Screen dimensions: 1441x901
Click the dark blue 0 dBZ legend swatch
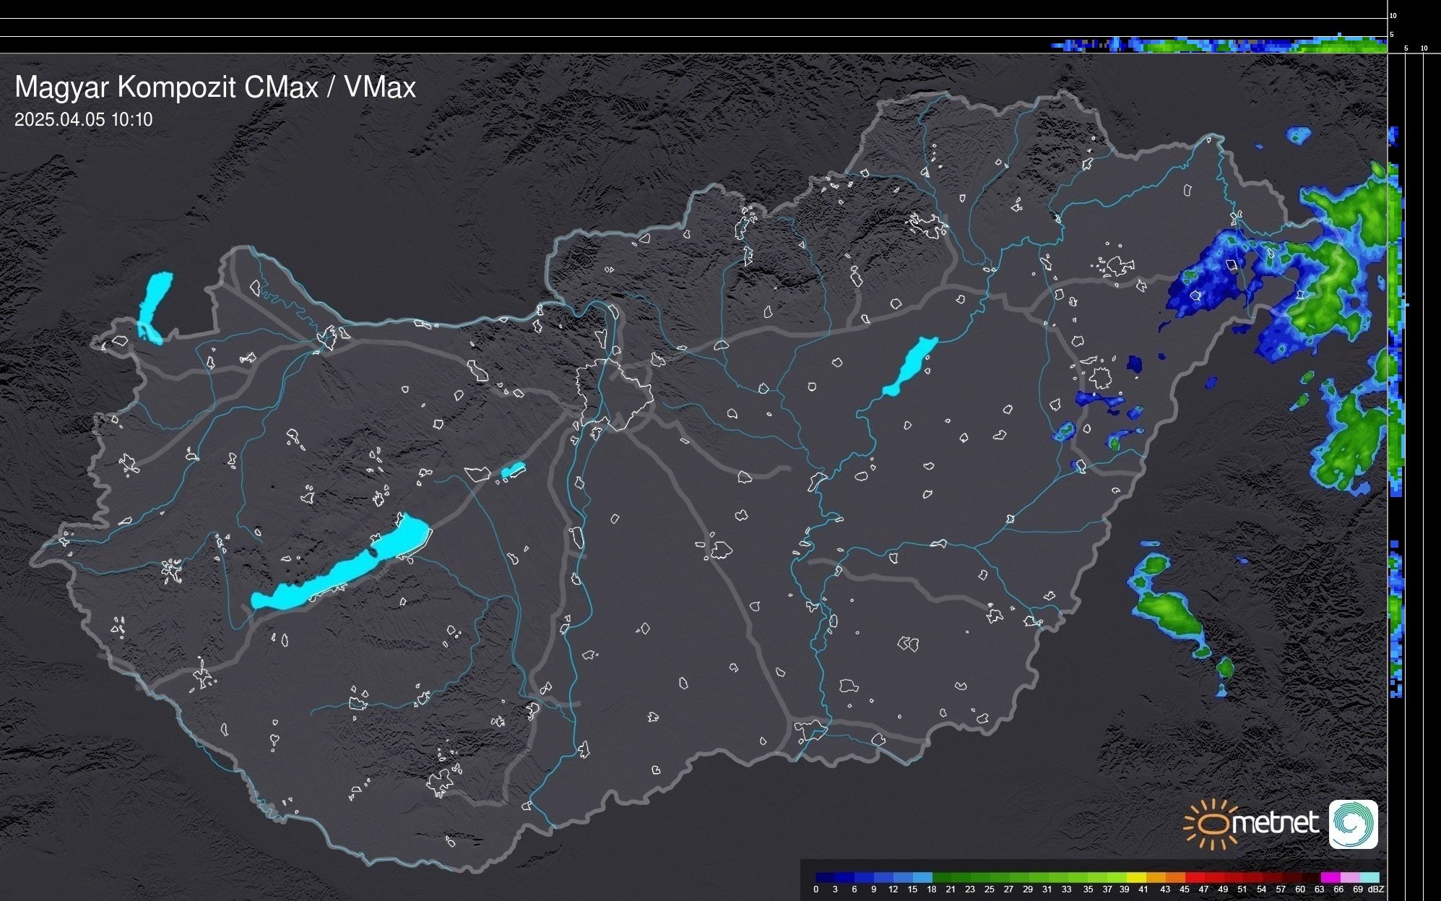[826, 877]
